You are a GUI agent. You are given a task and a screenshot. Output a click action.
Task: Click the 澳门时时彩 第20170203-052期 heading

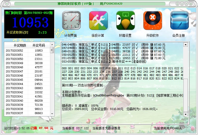tap(29, 13)
